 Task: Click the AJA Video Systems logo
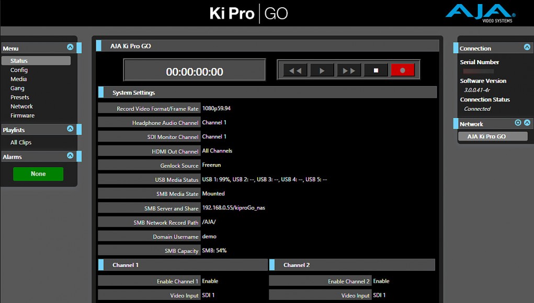point(481,13)
